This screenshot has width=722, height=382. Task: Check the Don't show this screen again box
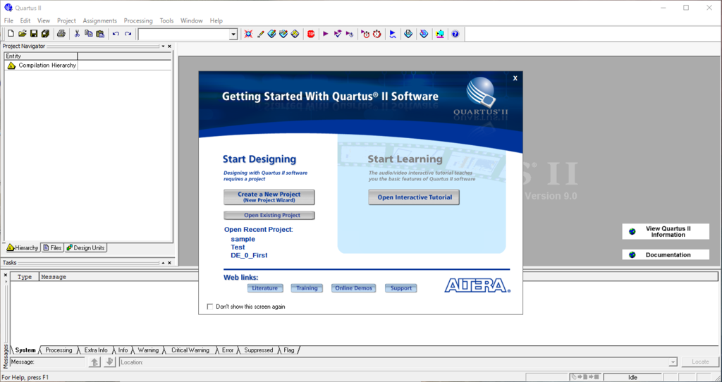[210, 307]
